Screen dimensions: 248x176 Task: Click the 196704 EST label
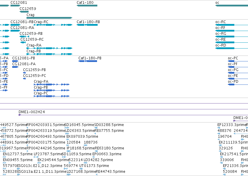225,137
